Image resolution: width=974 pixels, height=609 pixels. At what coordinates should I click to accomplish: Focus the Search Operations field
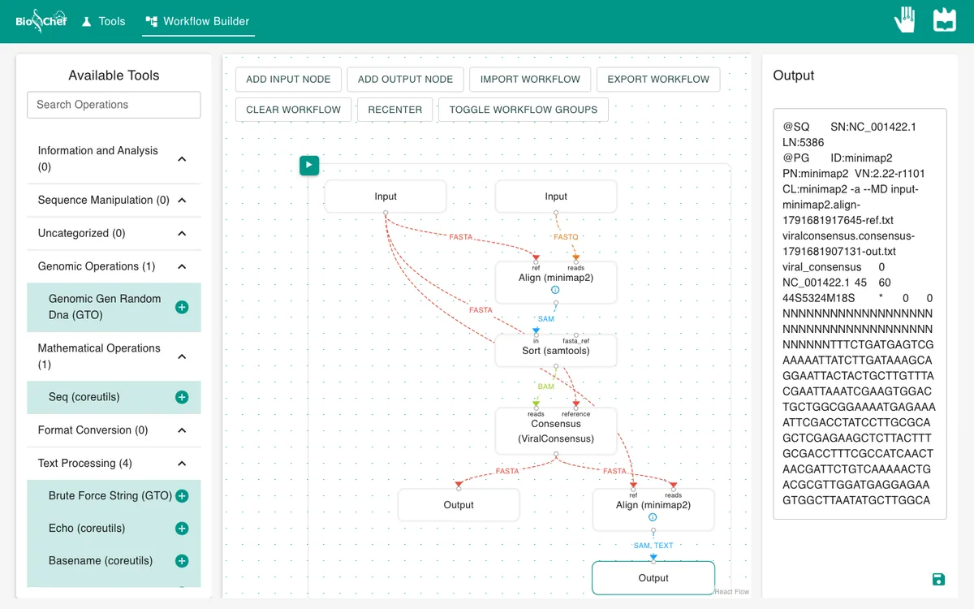114,105
